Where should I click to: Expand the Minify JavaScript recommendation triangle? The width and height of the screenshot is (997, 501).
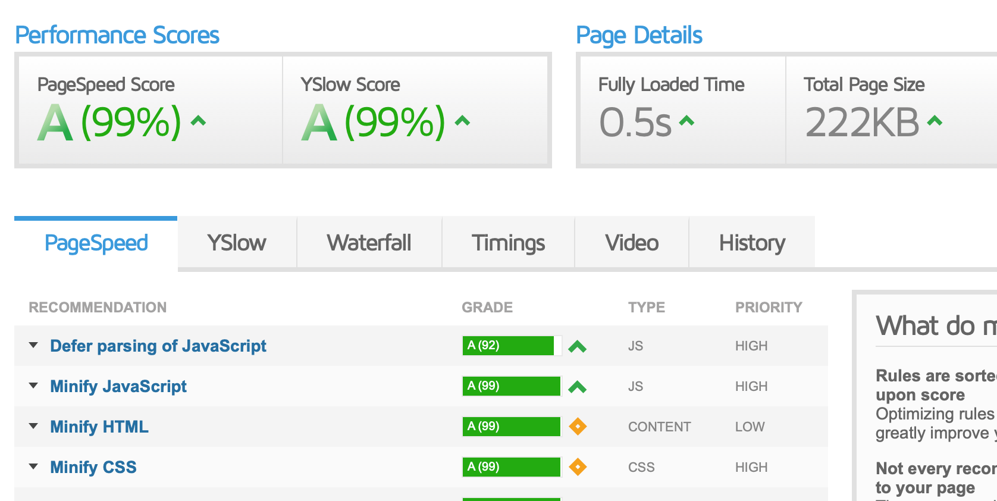coord(34,386)
